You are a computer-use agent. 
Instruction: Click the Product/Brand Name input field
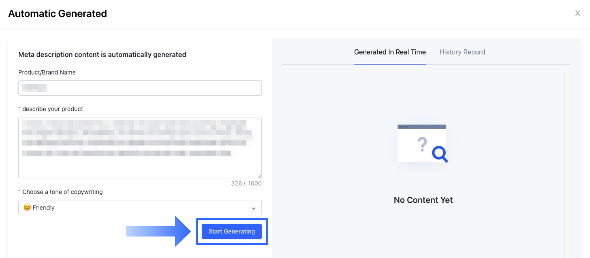(x=140, y=88)
